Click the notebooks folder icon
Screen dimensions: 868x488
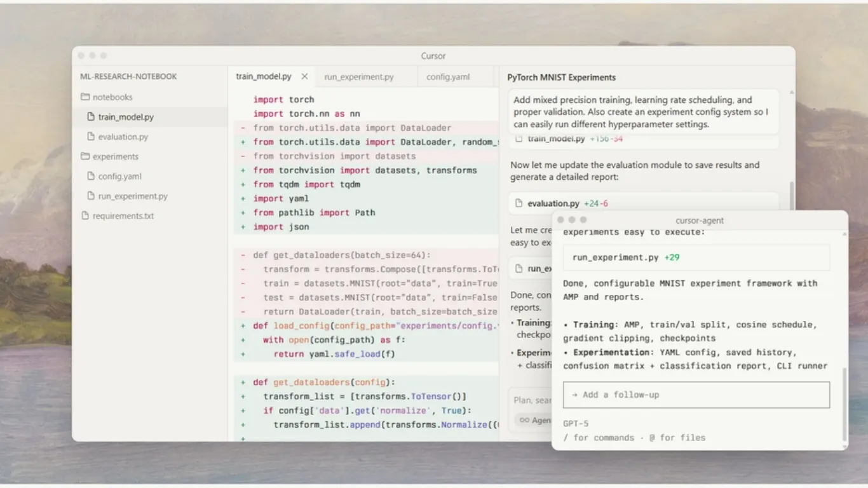pos(85,97)
